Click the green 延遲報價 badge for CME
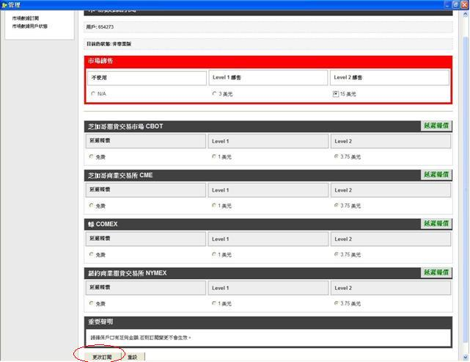 coord(436,175)
